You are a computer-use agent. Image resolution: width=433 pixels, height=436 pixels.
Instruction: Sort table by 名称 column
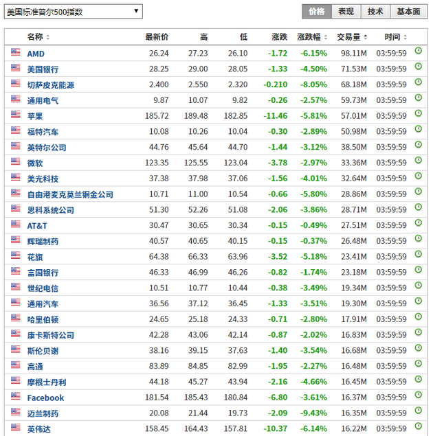coord(38,36)
